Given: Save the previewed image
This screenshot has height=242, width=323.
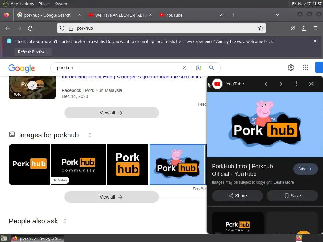Looking at the screenshot, I should coord(292,196).
